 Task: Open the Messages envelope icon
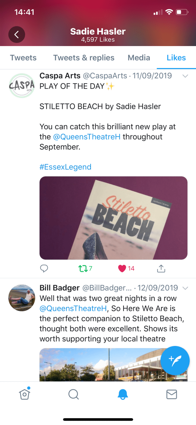(x=171, y=395)
